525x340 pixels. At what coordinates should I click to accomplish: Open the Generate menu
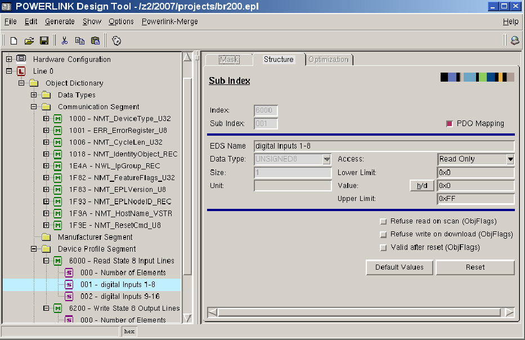pos(60,21)
